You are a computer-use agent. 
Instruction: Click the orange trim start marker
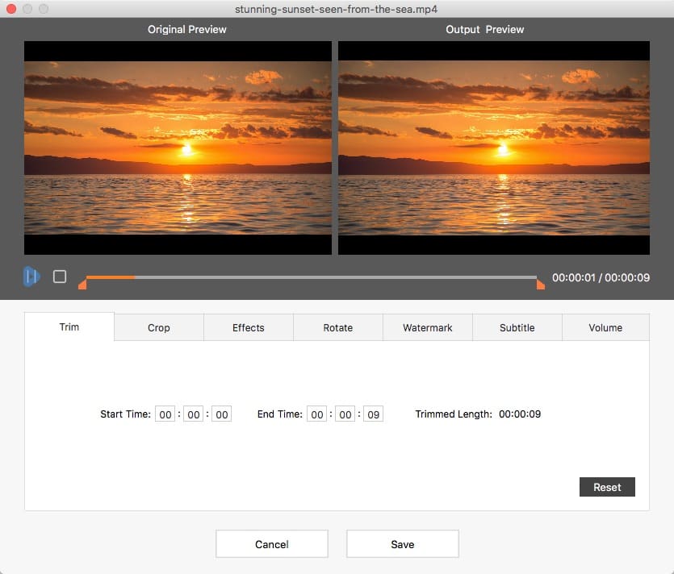tap(82, 284)
